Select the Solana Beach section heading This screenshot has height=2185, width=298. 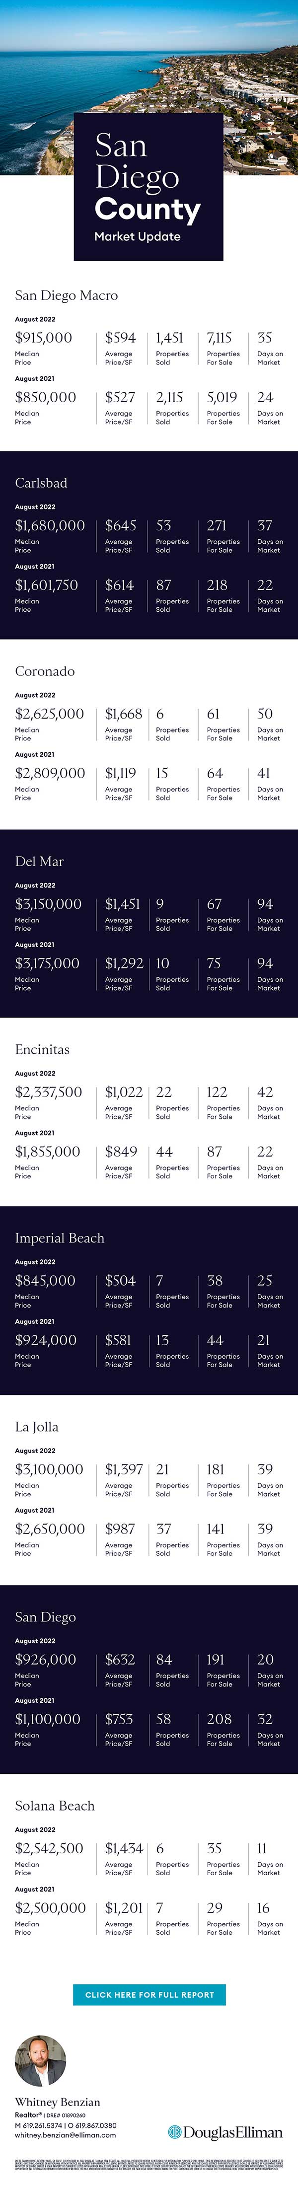[54, 1806]
